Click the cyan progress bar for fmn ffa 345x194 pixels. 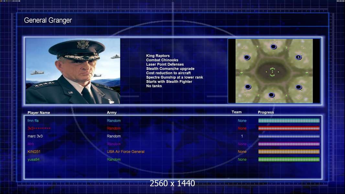pos(289,121)
